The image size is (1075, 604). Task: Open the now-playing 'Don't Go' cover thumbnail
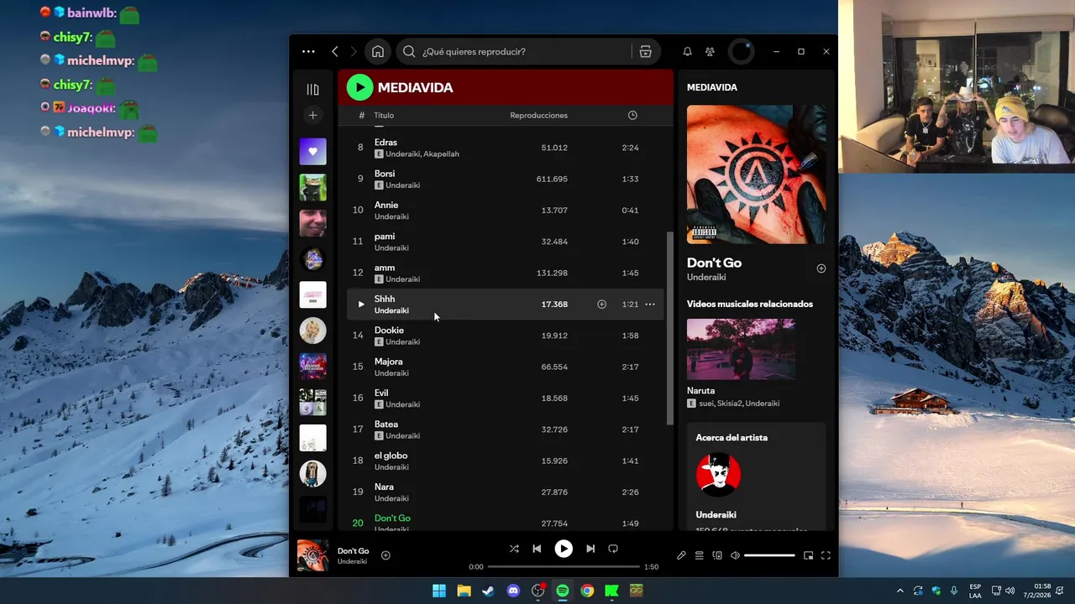[313, 555]
